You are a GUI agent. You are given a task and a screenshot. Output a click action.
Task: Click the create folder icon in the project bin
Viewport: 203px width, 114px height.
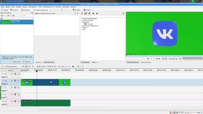[8, 16]
